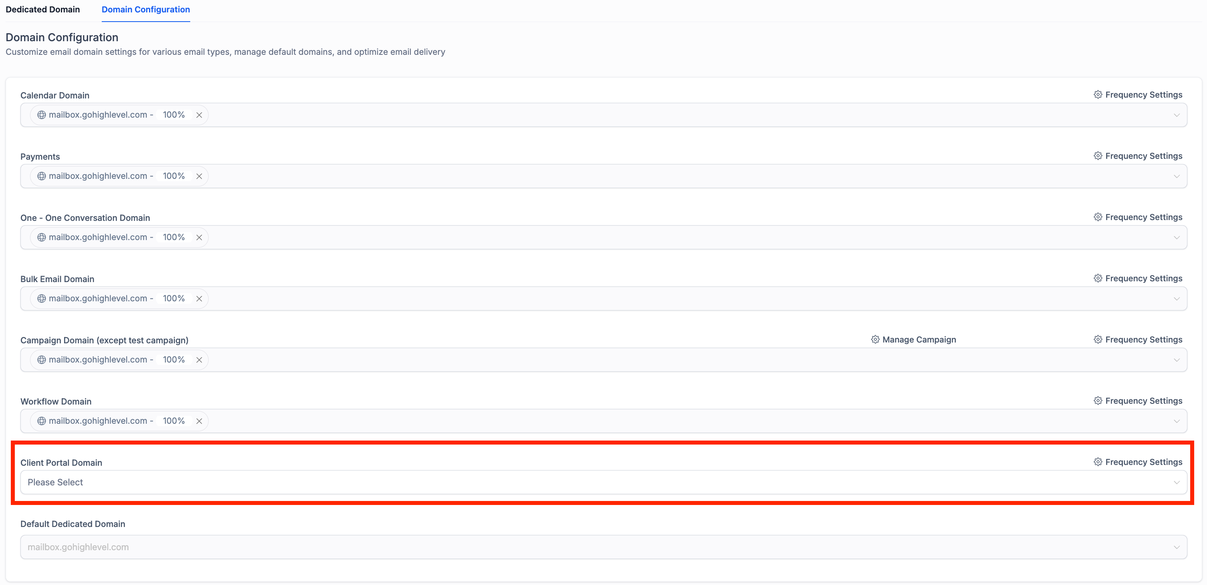Click the 100% value in One - One Conversation chip

(x=174, y=237)
